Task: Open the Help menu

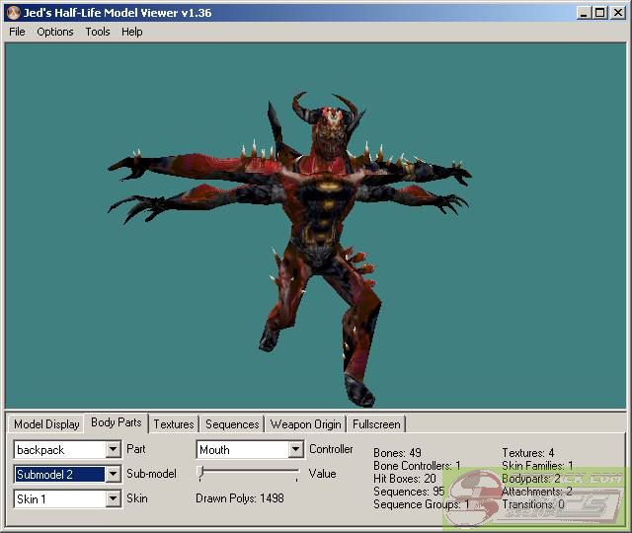Action: tap(131, 32)
